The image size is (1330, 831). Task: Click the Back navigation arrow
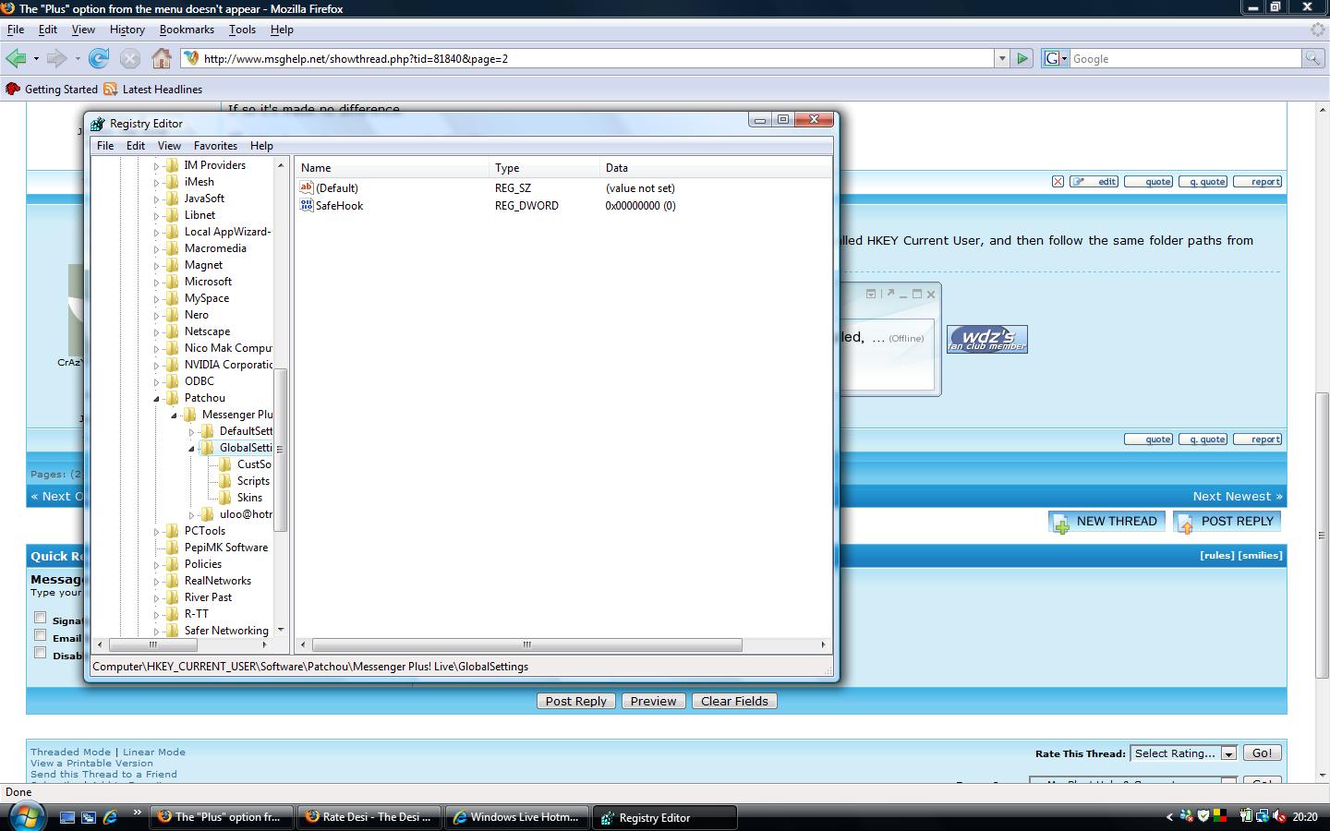16,59
